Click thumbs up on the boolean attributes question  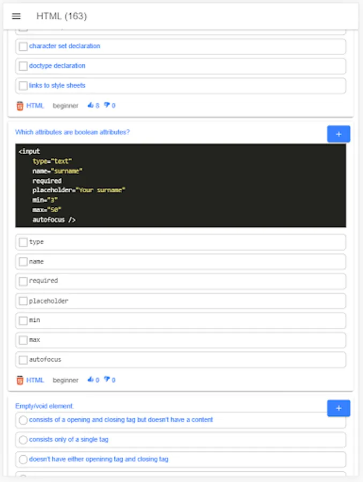coord(90,380)
